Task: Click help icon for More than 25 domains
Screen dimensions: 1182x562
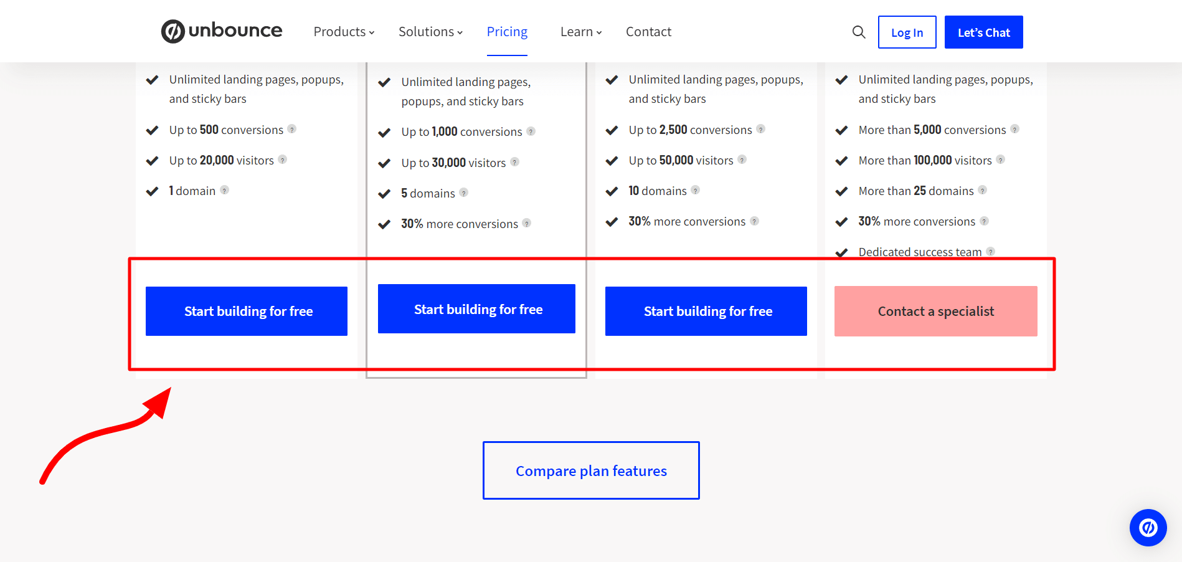Action: pyautogui.click(x=982, y=190)
